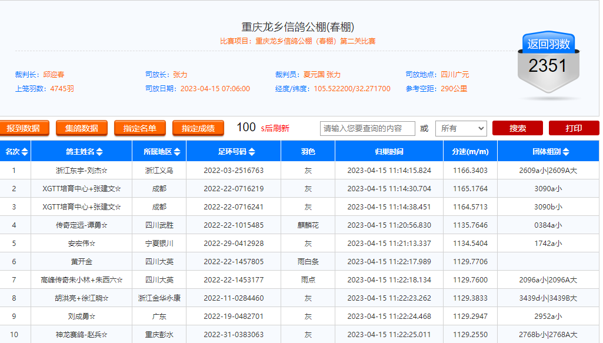This screenshot has height=343, width=603.
Task: Focus the search query input field
Action: click(367, 128)
